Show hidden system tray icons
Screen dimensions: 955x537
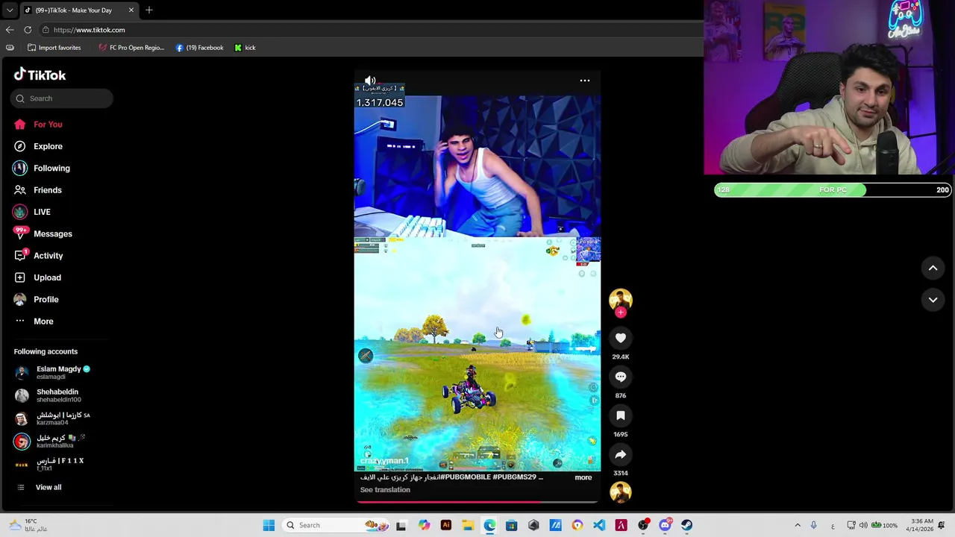point(798,525)
